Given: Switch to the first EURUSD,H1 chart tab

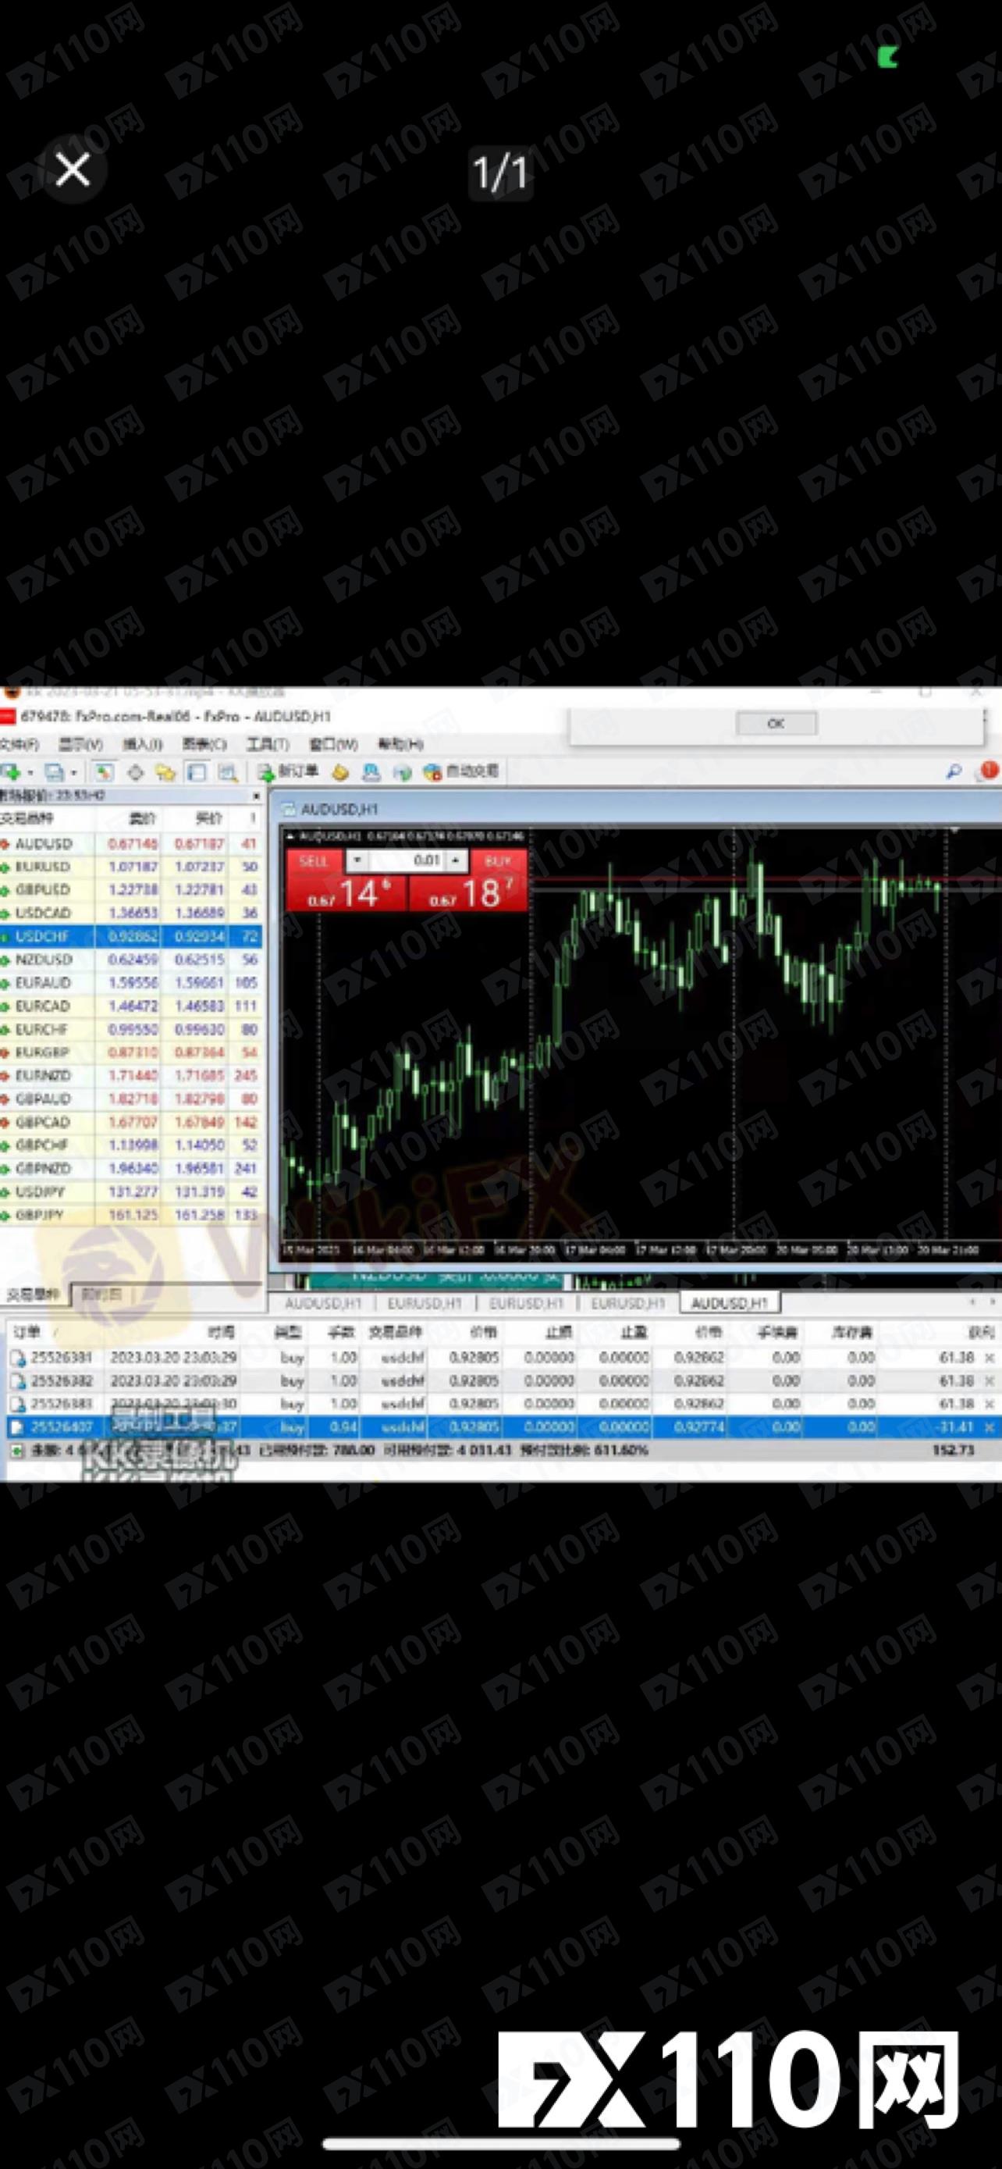Looking at the screenshot, I should point(424,1302).
